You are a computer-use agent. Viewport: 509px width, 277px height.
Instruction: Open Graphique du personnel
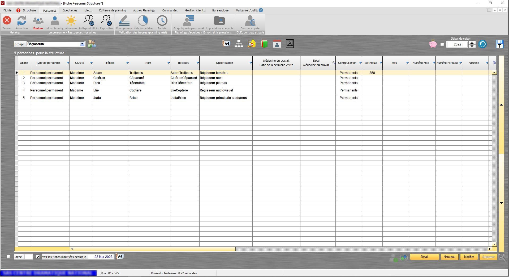189,20
